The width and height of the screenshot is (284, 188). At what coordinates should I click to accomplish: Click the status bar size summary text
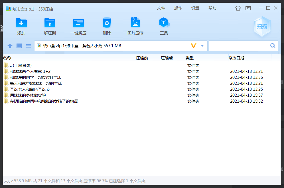point(75,181)
